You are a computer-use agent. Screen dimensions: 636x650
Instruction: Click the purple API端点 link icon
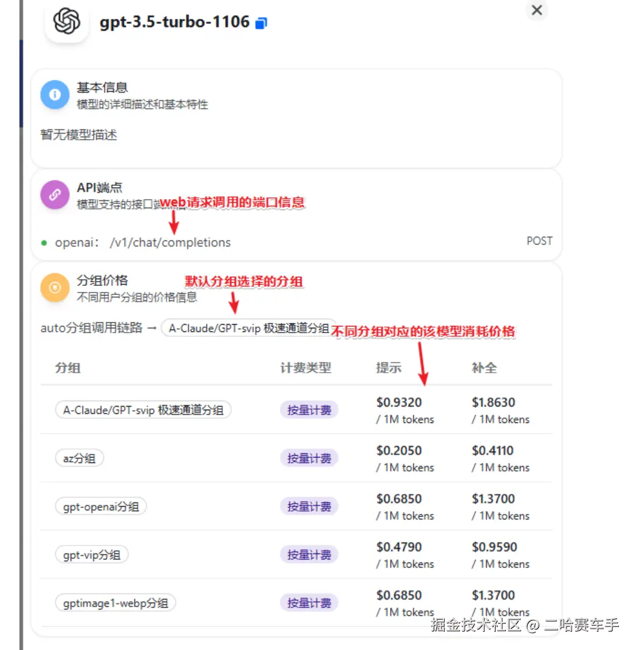55,195
